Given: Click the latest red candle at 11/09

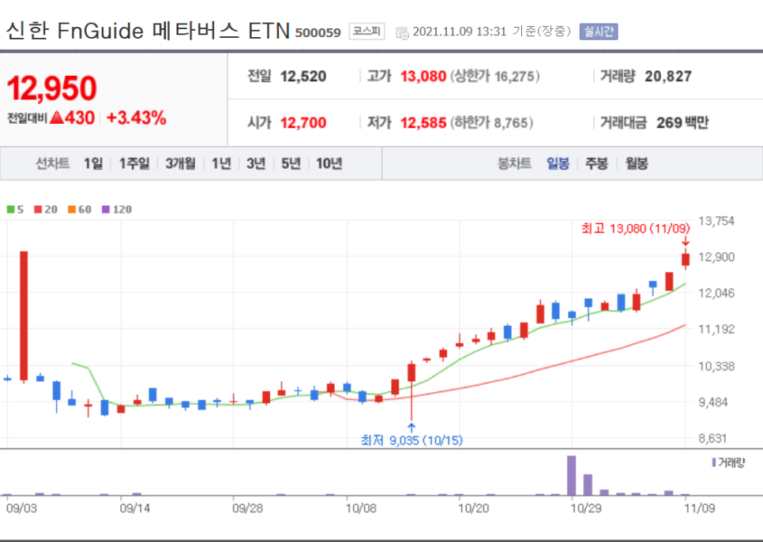Looking at the screenshot, I should pyautogui.click(x=686, y=260).
